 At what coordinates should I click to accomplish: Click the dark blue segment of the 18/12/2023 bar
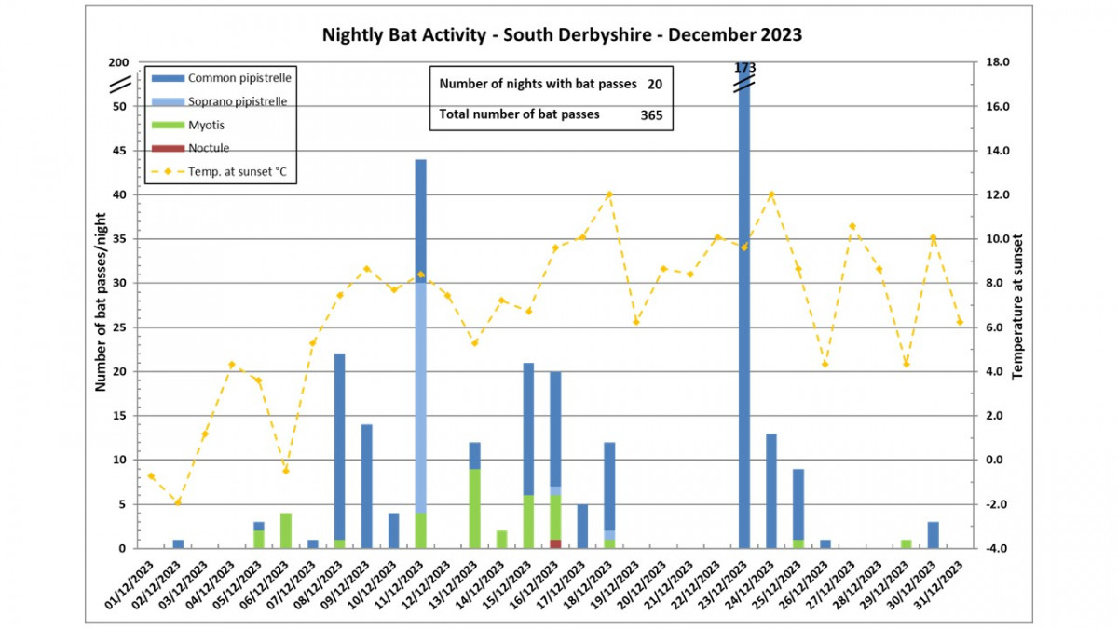coord(609,486)
